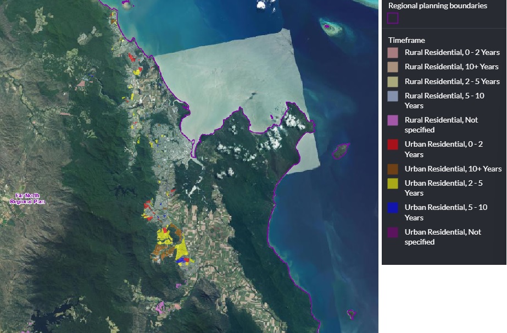Viewport: 507px width, 333px height.
Task: Select the pink rural residential patch near bottom of map
Action: point(159,307)
